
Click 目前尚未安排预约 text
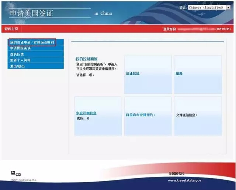[140, 115]
